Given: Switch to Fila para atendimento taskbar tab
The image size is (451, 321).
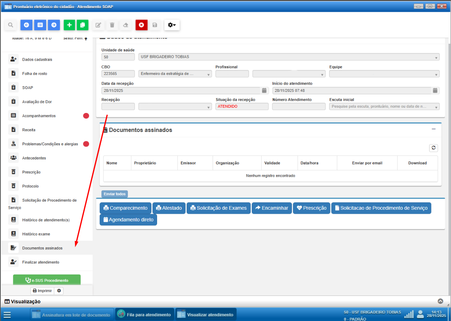Looking at the screenshot, I should coord(145,315).
